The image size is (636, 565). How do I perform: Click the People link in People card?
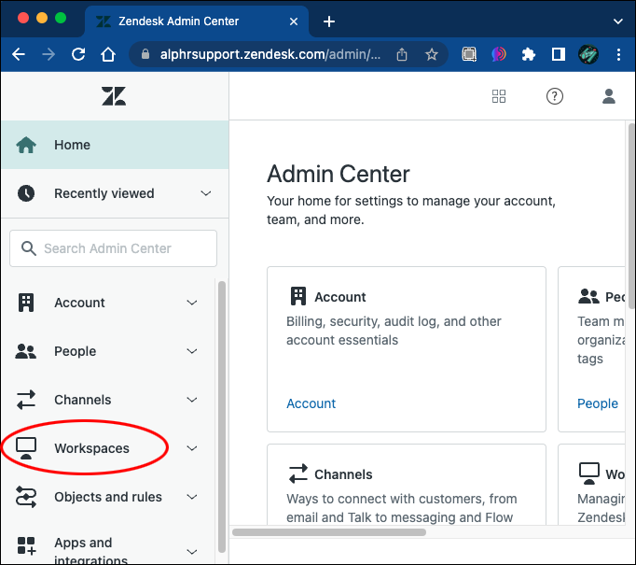click(598, 403)
